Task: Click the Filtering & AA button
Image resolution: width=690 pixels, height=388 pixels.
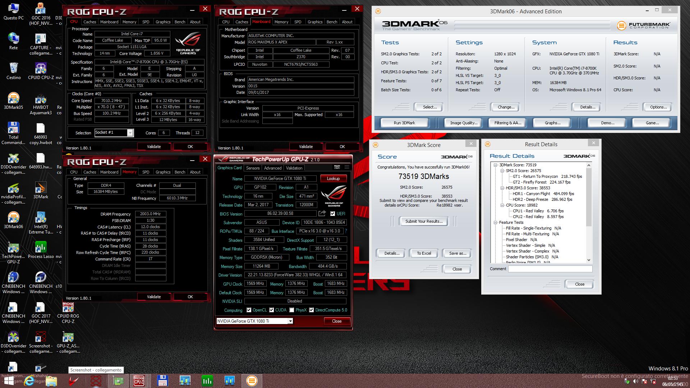Action: pos(507,123)
